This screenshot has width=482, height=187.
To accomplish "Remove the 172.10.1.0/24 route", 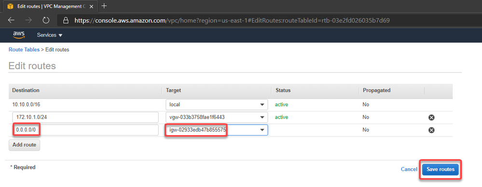I will pos(431,117).
